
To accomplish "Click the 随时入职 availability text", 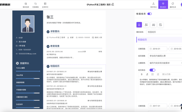I will pos(98,37).
